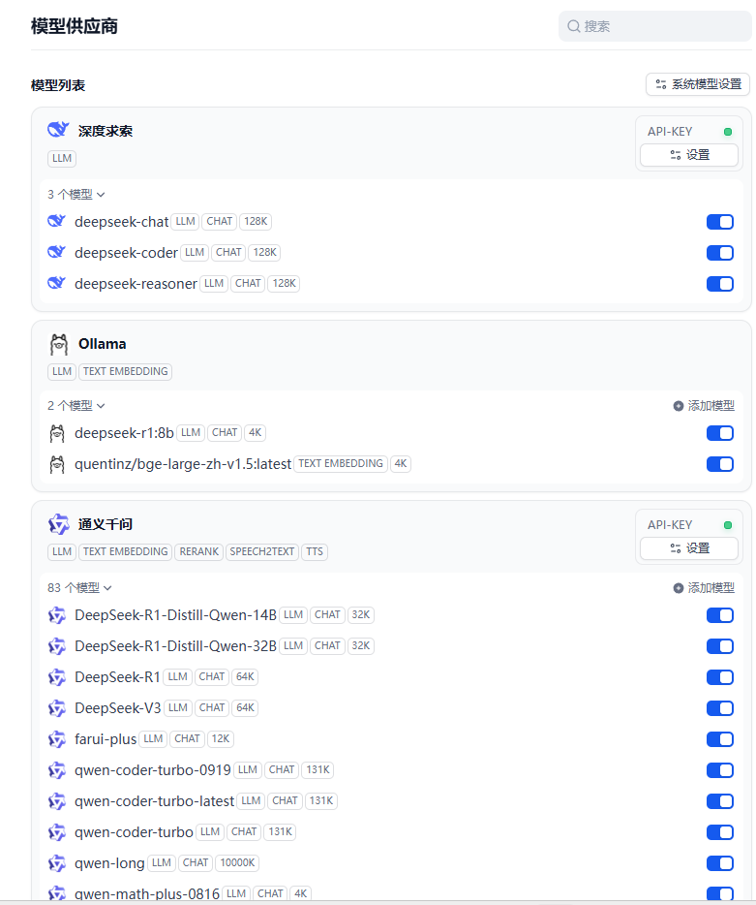
Task: Disable DeepSeek-R1-Distill-Qwen-14B toggle
Action: point(719,615)
